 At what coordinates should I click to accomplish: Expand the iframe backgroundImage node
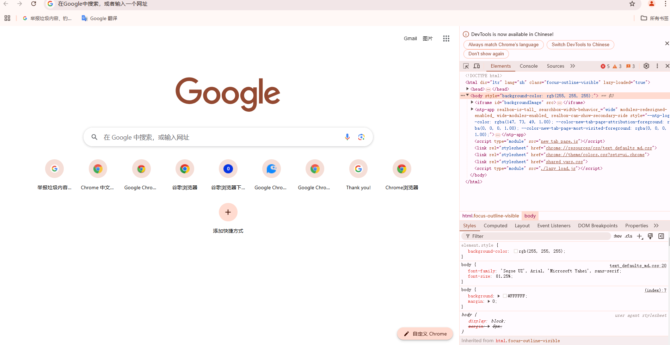472,102
